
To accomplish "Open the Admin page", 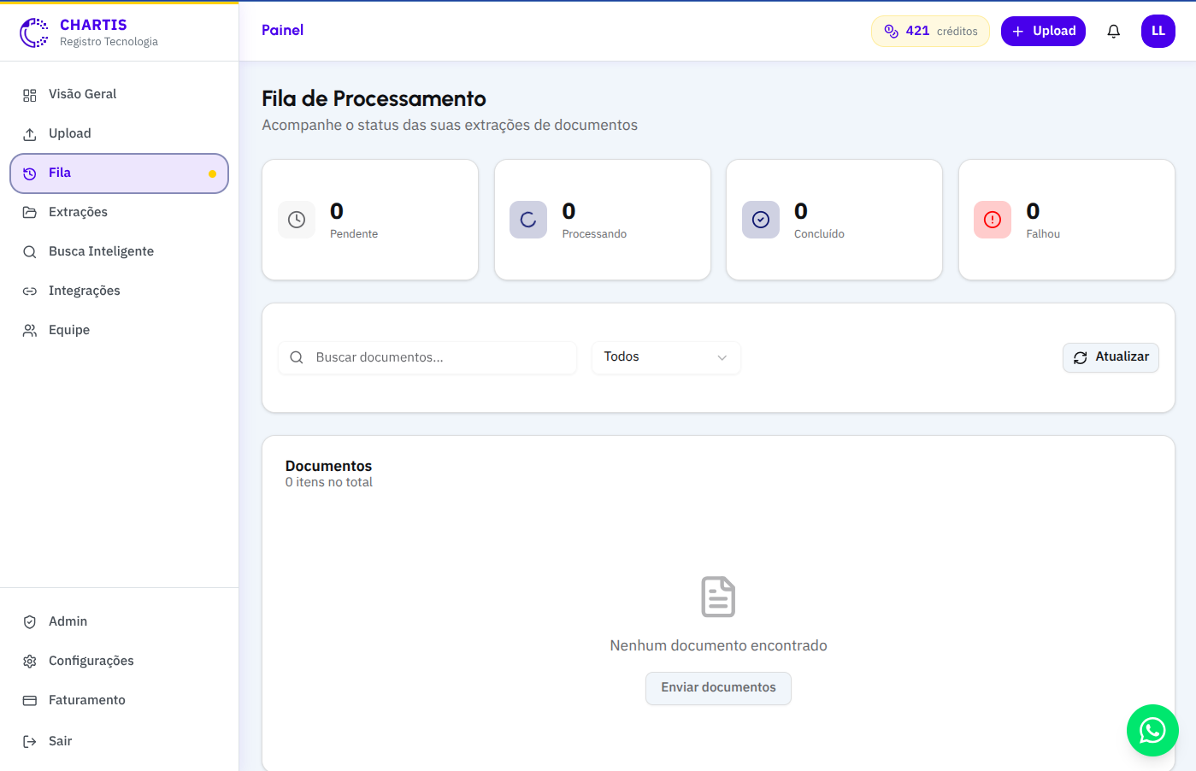I will [119, 621].
